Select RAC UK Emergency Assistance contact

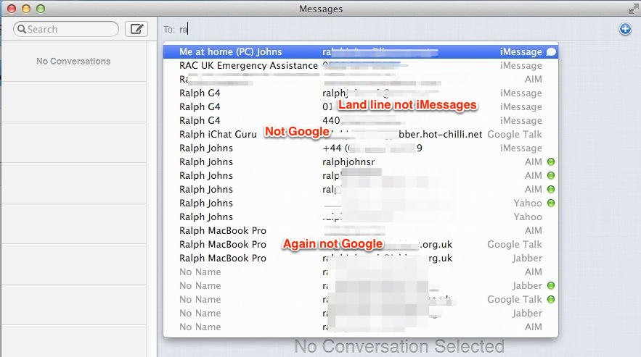click(x=361, y=66)
